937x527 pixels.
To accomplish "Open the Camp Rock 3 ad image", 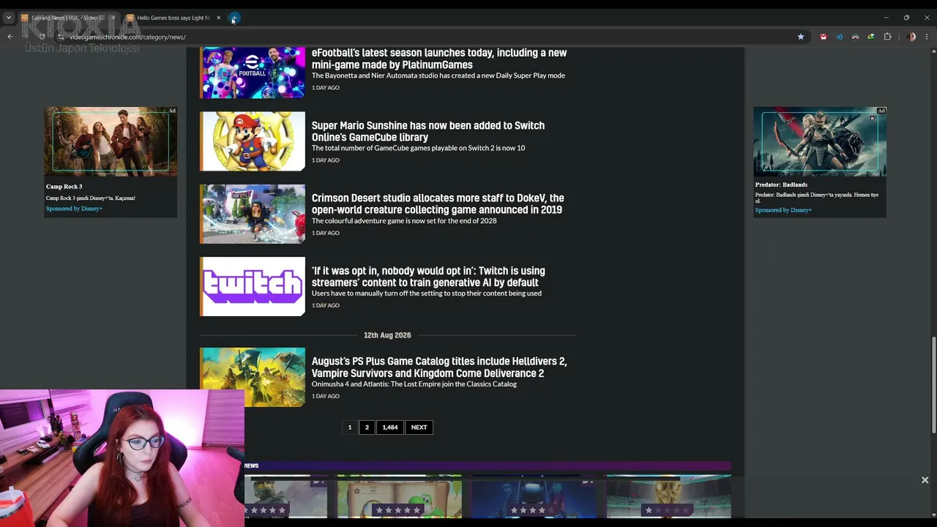I will (111, 141).
